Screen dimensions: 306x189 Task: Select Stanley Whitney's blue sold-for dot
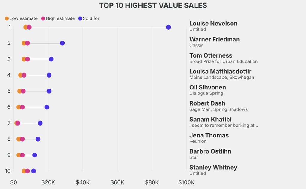tap(33, 171)
